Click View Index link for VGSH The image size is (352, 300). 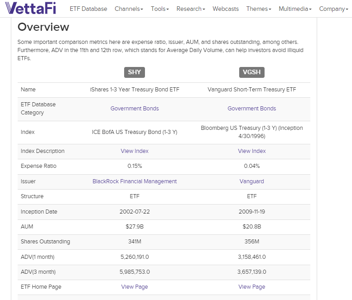(251, 151)
